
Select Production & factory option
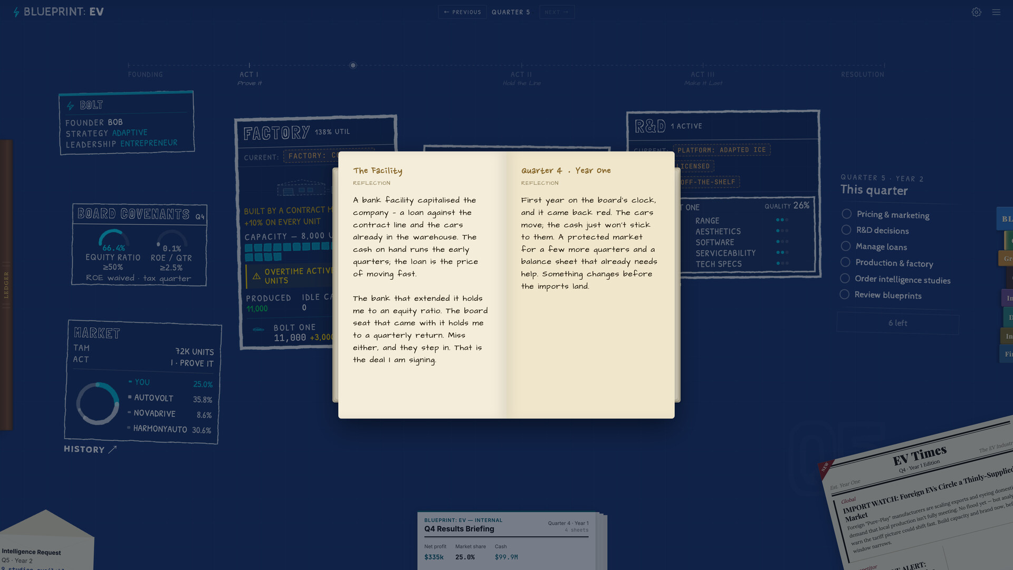(x=887, y=263)
